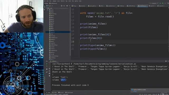Viewport: 169px width, 95px height.
Task: Collapse the lessons root folder in project tree
Action: point(46,8)
